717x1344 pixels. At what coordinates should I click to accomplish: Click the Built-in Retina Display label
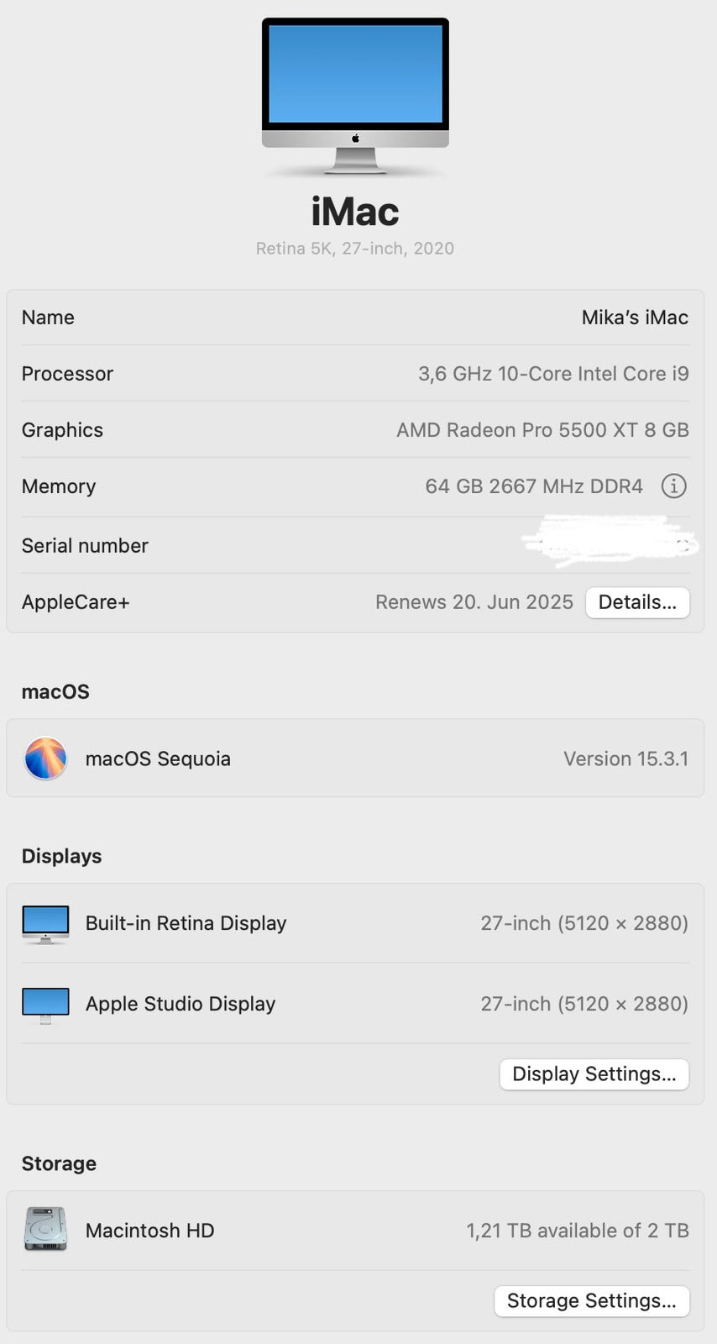click(x=186, y=923)
